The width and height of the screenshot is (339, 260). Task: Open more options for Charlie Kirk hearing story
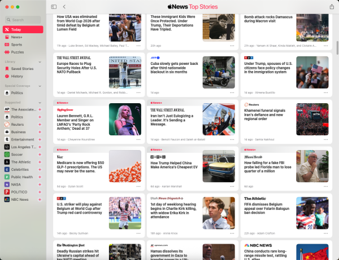[232, 233]
